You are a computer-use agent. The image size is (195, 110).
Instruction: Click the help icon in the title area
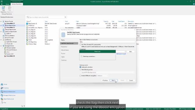(194, 4)
